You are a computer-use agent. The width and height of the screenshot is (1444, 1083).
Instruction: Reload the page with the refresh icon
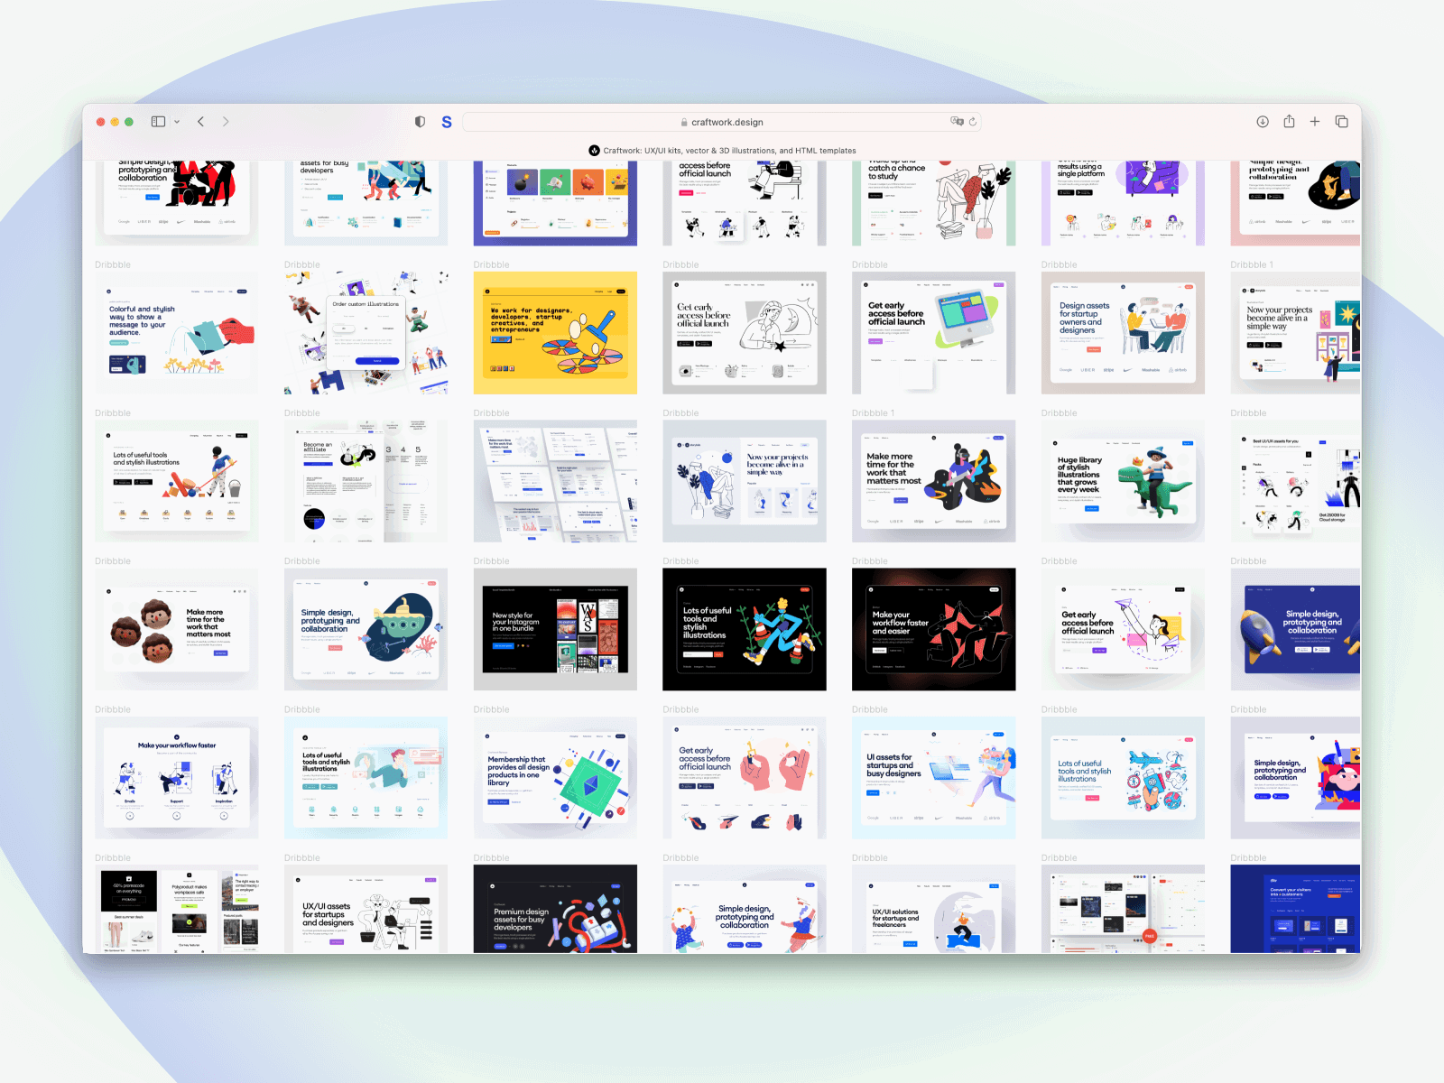(x=973, y=122)
